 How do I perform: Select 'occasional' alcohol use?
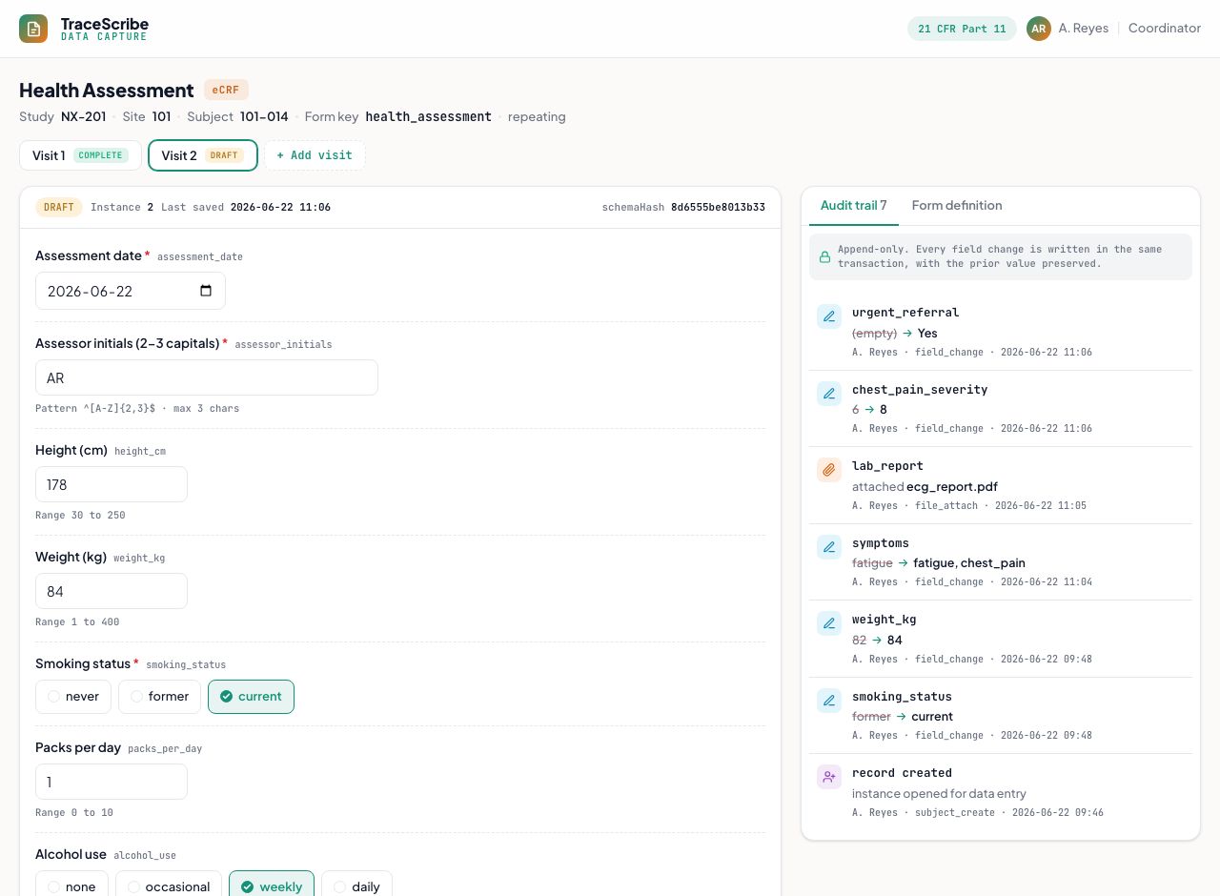click(x=169, y=886)
